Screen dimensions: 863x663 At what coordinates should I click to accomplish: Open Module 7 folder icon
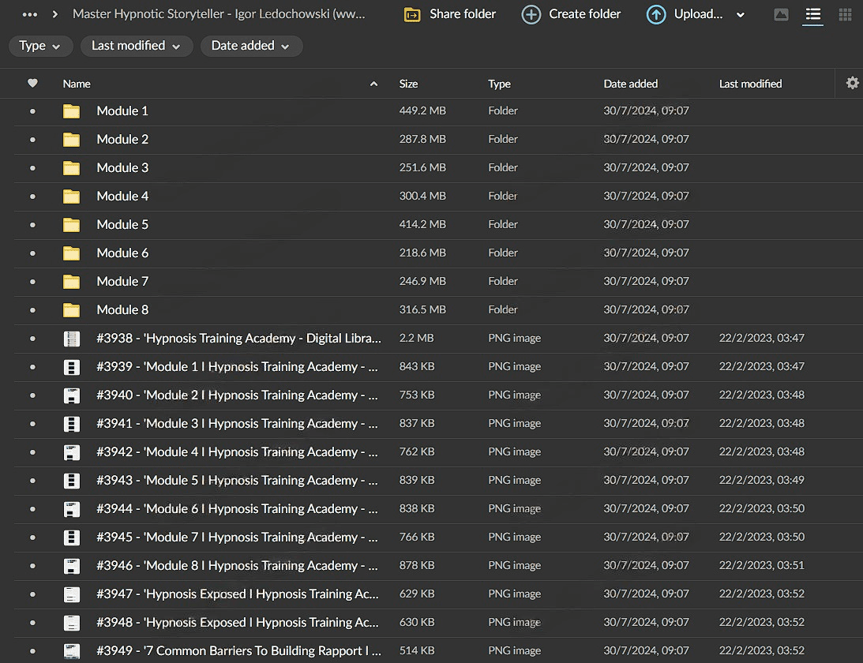coord(71,282)
